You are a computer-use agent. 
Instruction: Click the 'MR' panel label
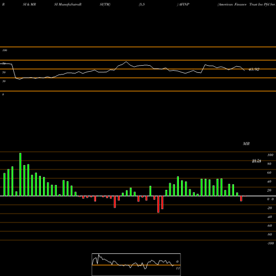tap(246, 144)
